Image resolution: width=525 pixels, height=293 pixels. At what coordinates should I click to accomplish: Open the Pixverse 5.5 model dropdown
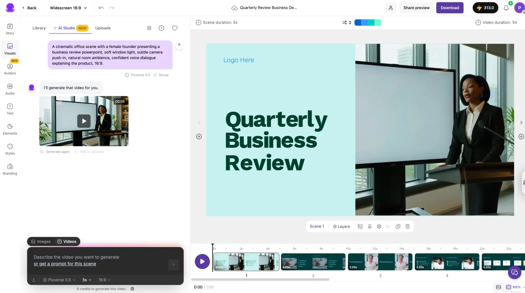click(59, 280)
